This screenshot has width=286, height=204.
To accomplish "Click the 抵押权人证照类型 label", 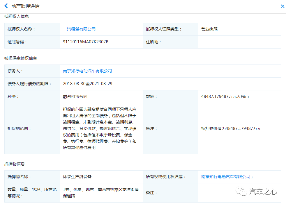I will [x=164, y=29].
